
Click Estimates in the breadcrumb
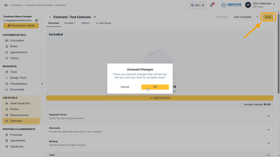click(61, 5)
